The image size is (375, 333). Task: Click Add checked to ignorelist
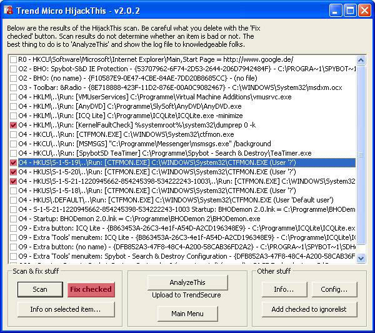click(309, 309)
